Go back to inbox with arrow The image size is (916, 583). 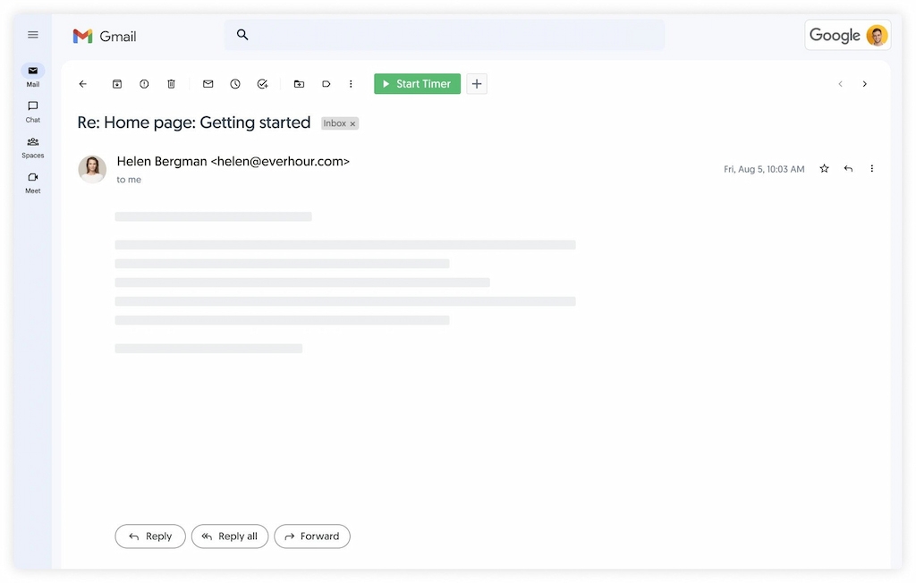(83, 84)
